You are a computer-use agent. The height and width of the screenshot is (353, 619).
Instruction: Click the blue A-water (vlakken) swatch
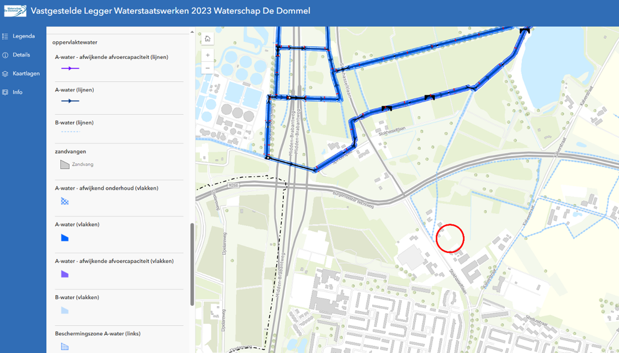click(65, 238)
